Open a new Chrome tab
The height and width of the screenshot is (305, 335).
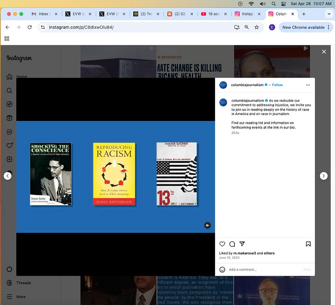click(x=304, y=14)
